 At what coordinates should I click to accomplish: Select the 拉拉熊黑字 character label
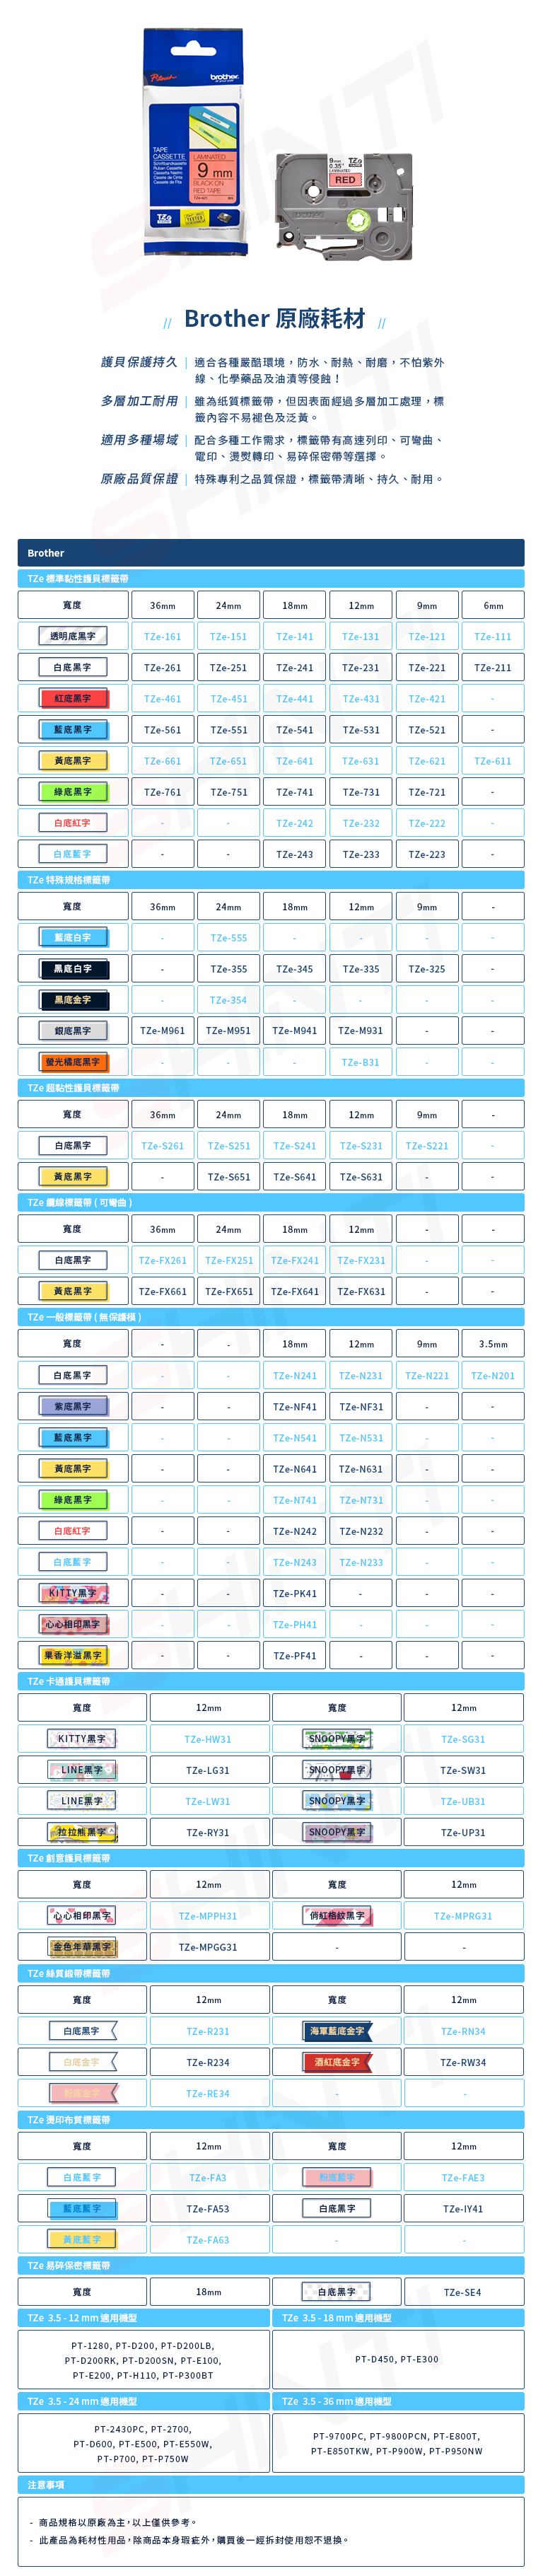pyautogui.click(x=82, y=1833)
